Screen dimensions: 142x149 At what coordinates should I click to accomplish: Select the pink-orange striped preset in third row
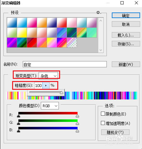[42, 42]
